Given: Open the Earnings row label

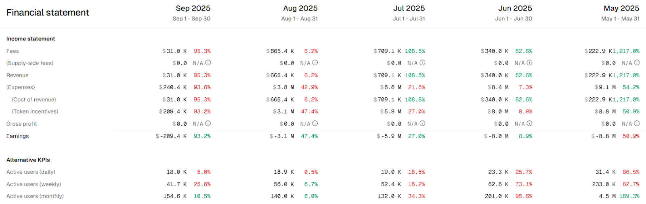Looking at the screenshot, I should tap(18, 136).
